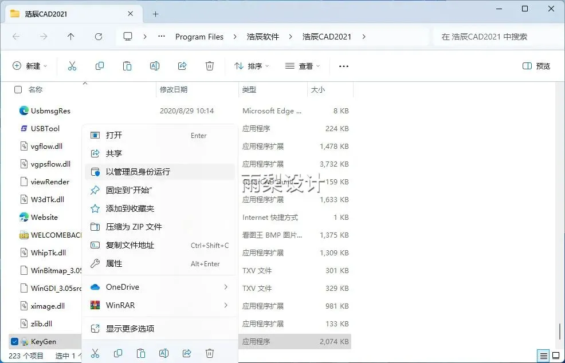This screenshot has height=363, width=565.
Task: Choose Open (打开) in the context menu
Action: pyautogui.click(x=160, y=135)
